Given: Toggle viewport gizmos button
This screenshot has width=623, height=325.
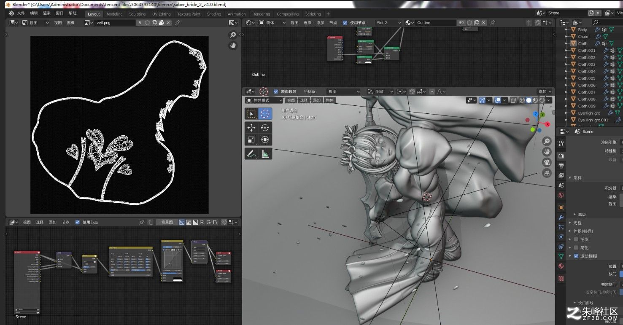Looking at the screenshot, I should point(482,100).
